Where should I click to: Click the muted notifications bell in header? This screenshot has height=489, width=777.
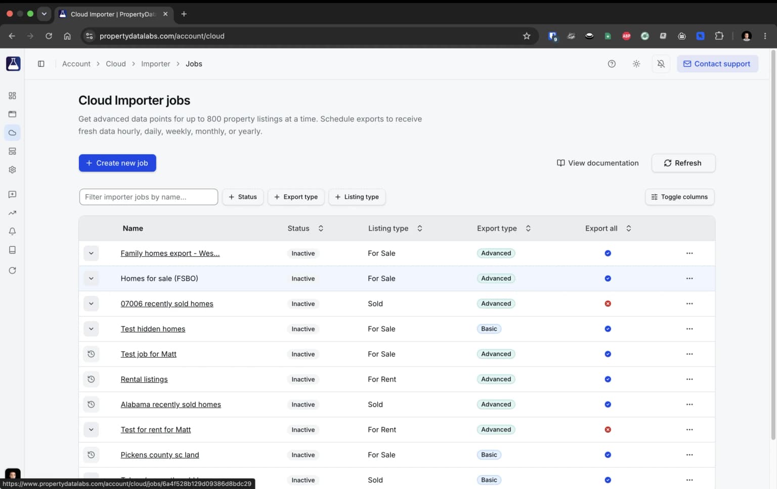661,64
